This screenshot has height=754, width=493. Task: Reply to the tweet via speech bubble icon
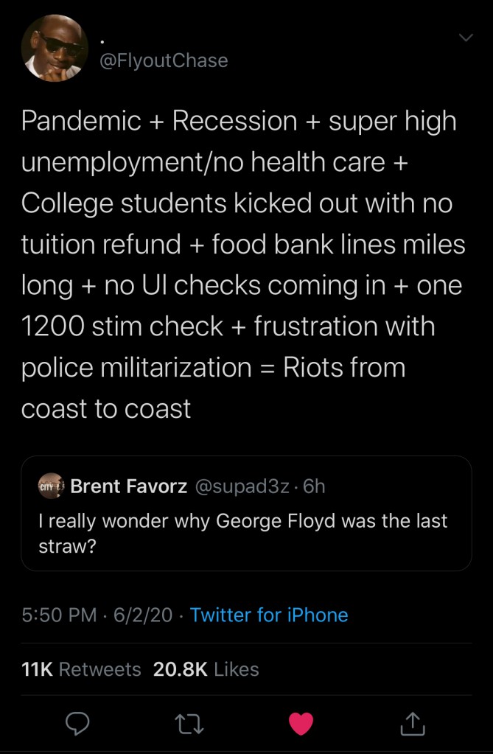coord(77,725)
